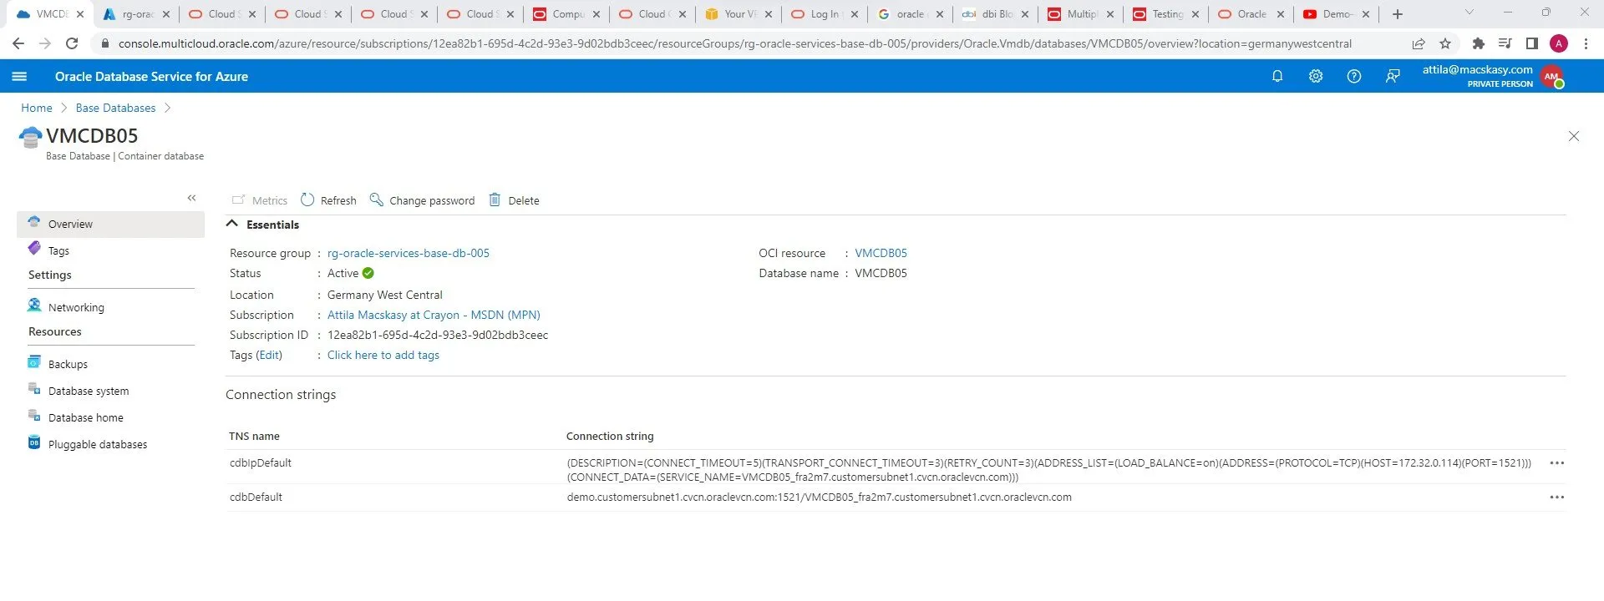Open the help question mark icon

point(1354,76)
